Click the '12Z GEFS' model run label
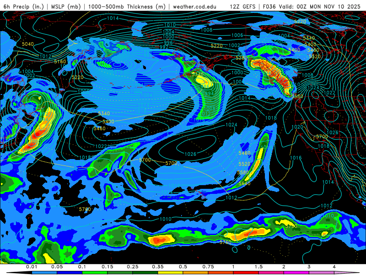 pyautogui.click(x=242, y=6)
